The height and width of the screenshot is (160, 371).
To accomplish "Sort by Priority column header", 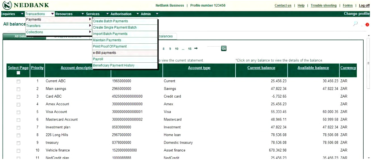I will (37, 68).
